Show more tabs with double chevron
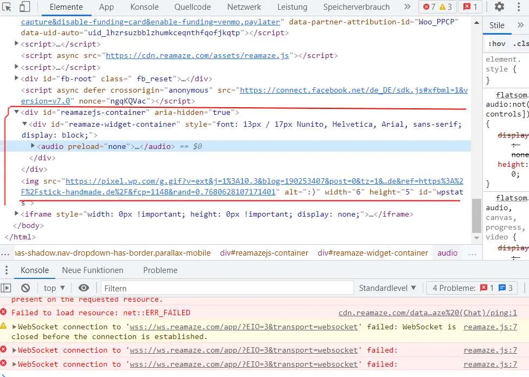 [x=407, y=6]
